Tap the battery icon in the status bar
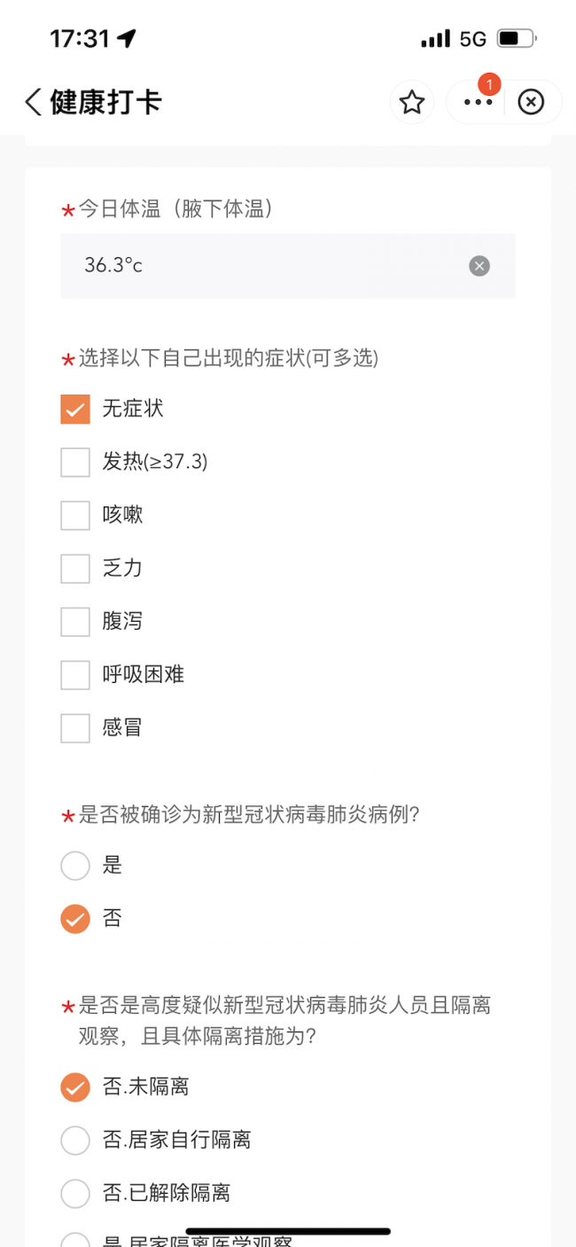The image size is (576, 1247). pyautogui.click(x=516, y=39)
